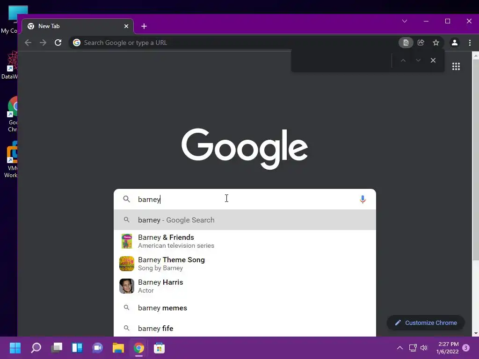
Task: Go to next find result
Action: pos(418,60)
